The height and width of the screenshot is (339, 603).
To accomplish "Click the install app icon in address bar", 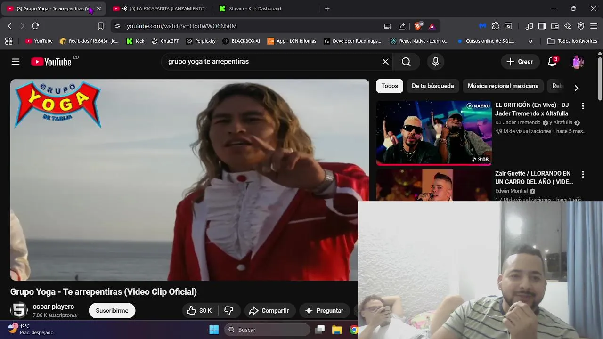I will (387, 26).
